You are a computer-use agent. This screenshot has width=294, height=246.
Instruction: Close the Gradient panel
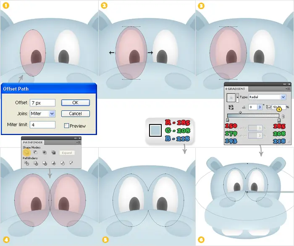289,84
